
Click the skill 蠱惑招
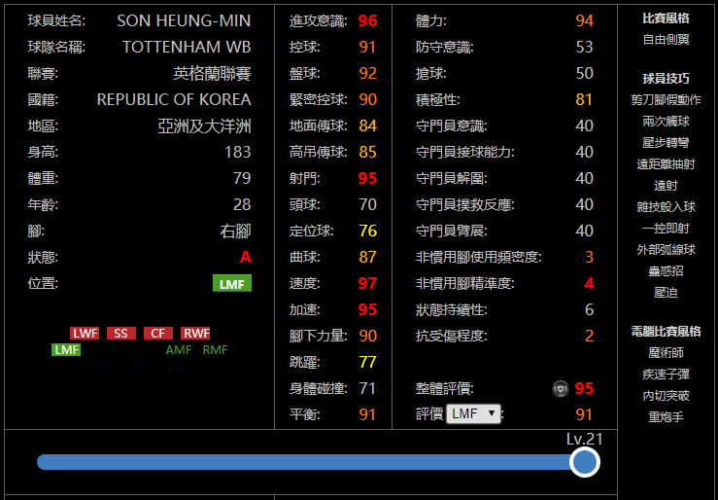[x=667, y=270]
